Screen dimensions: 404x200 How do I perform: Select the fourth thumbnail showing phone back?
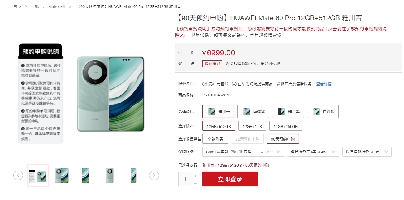click(x=109, y=176)
